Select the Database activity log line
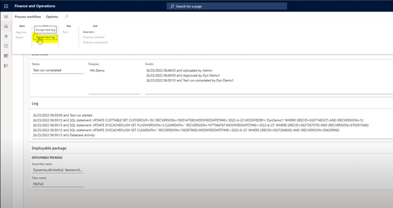Viewport: 393px width, 208px height. (64, 135)
